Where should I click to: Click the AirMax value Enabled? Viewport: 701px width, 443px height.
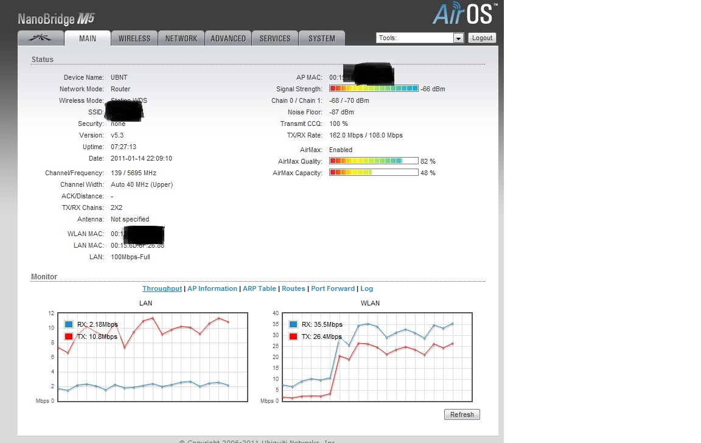point(341,150)
